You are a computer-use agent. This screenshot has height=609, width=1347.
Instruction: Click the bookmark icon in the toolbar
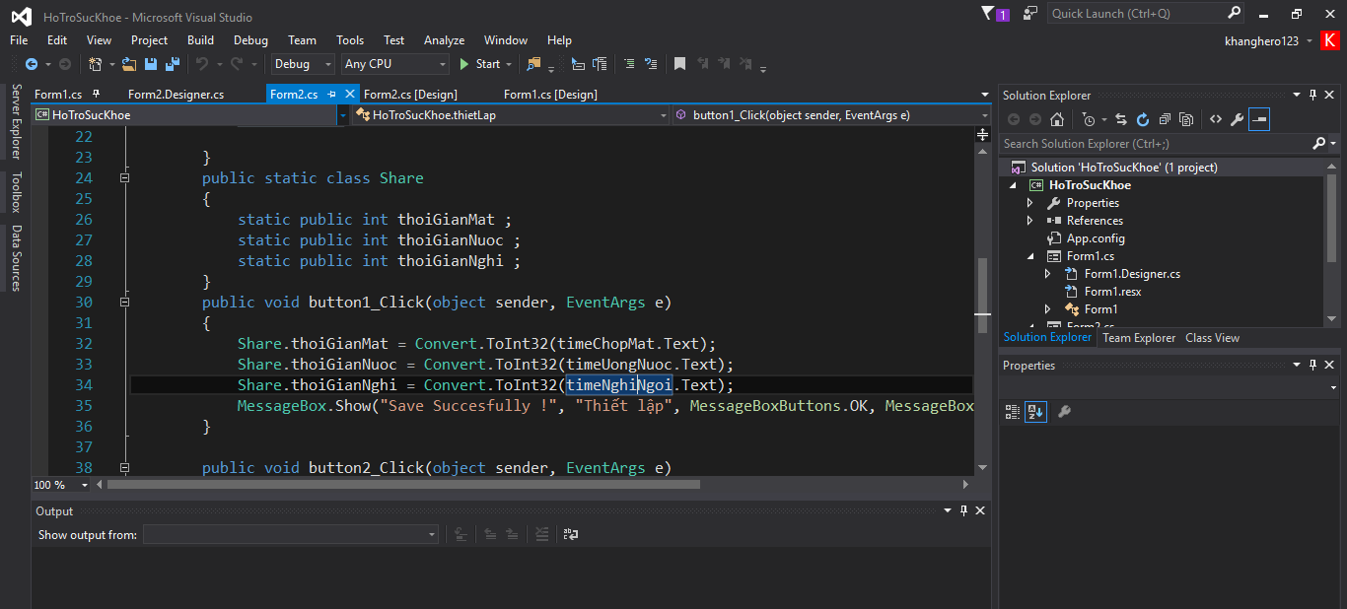(x=679, y=64)
